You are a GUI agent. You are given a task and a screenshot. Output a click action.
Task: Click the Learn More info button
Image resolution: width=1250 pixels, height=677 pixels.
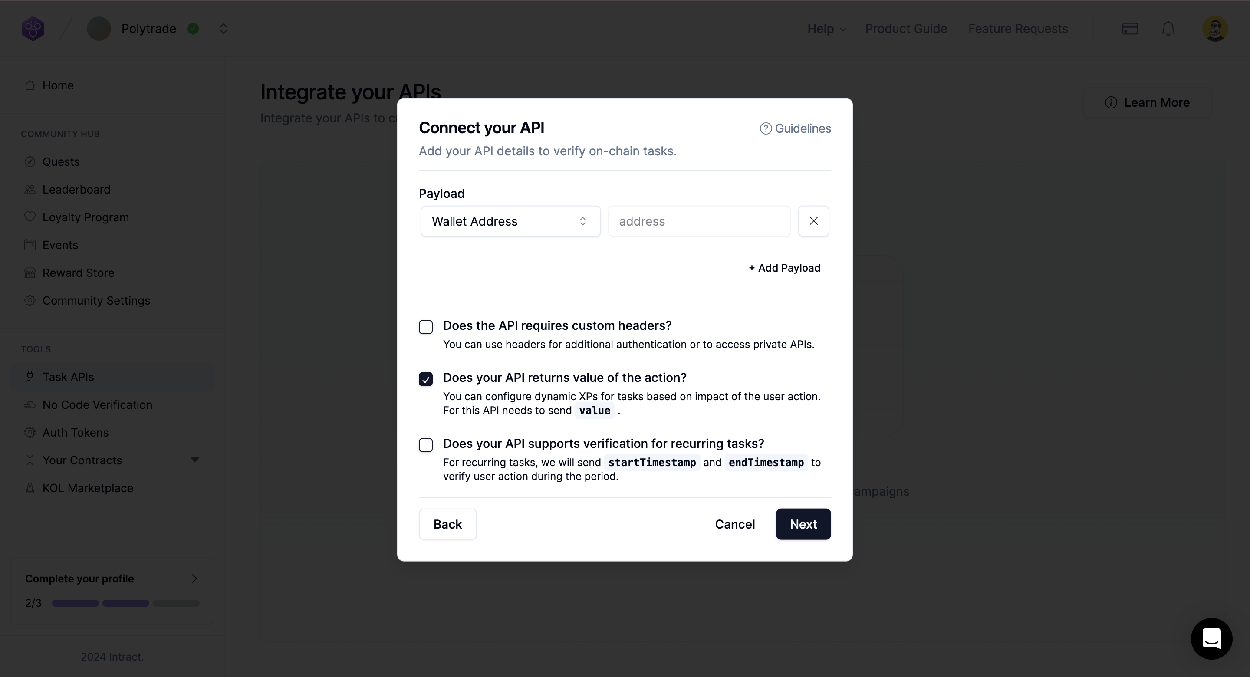click(x=1147, y=103)
